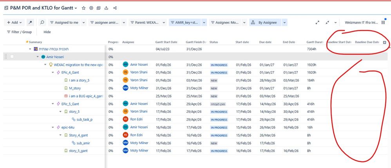Click the Status column header
Viewport: 391px width, 168px height.
[214, 42]
